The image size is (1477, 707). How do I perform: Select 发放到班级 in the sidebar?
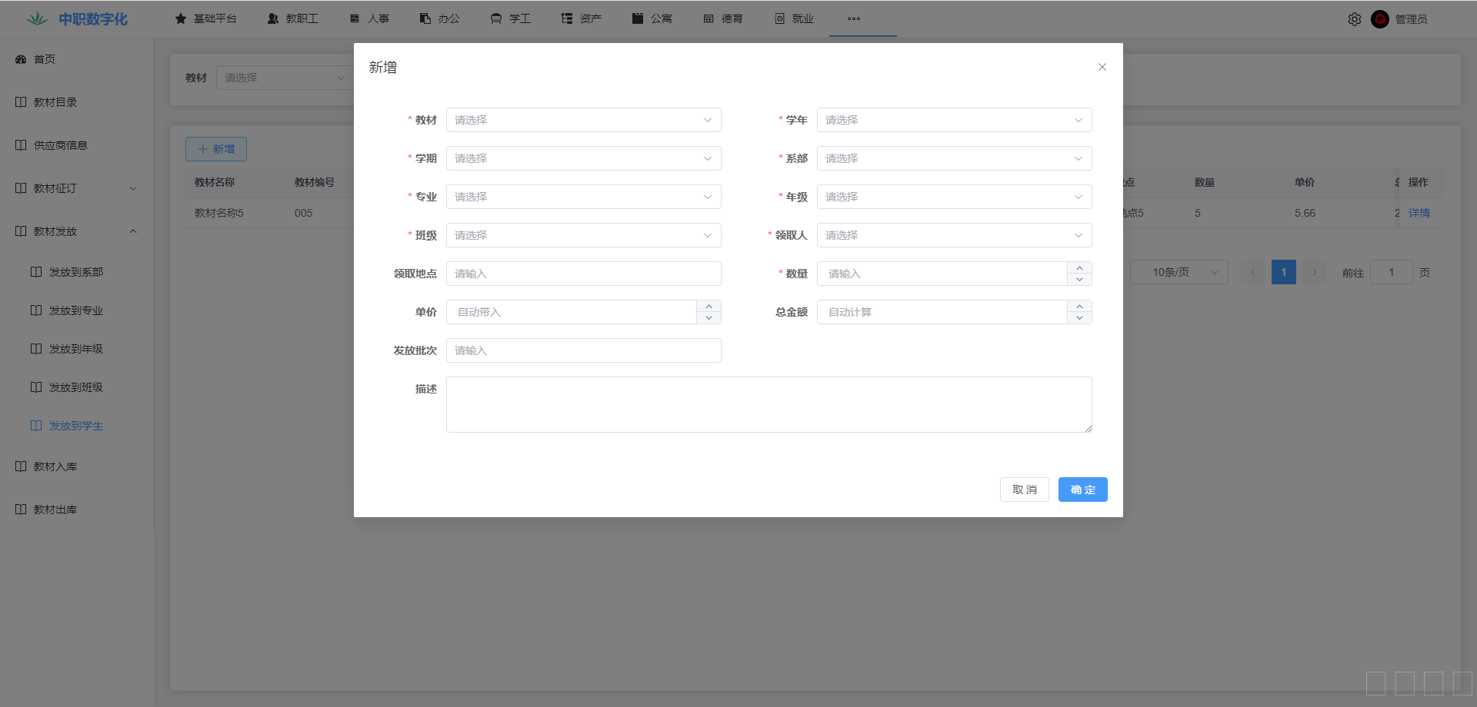(x=75, y=387)
